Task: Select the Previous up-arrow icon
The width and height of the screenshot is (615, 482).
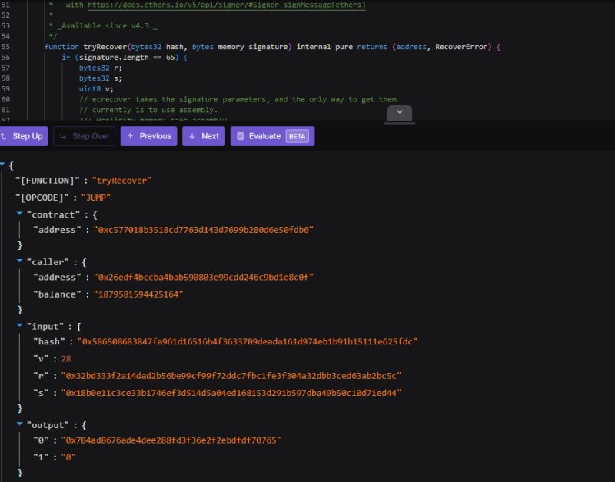Action: (131, 136)
